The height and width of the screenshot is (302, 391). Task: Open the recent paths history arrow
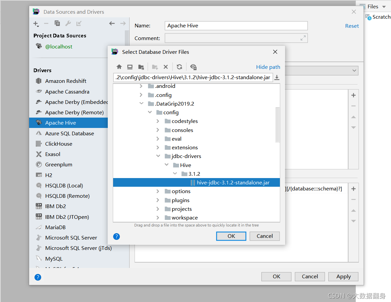(x=277, y=78)
